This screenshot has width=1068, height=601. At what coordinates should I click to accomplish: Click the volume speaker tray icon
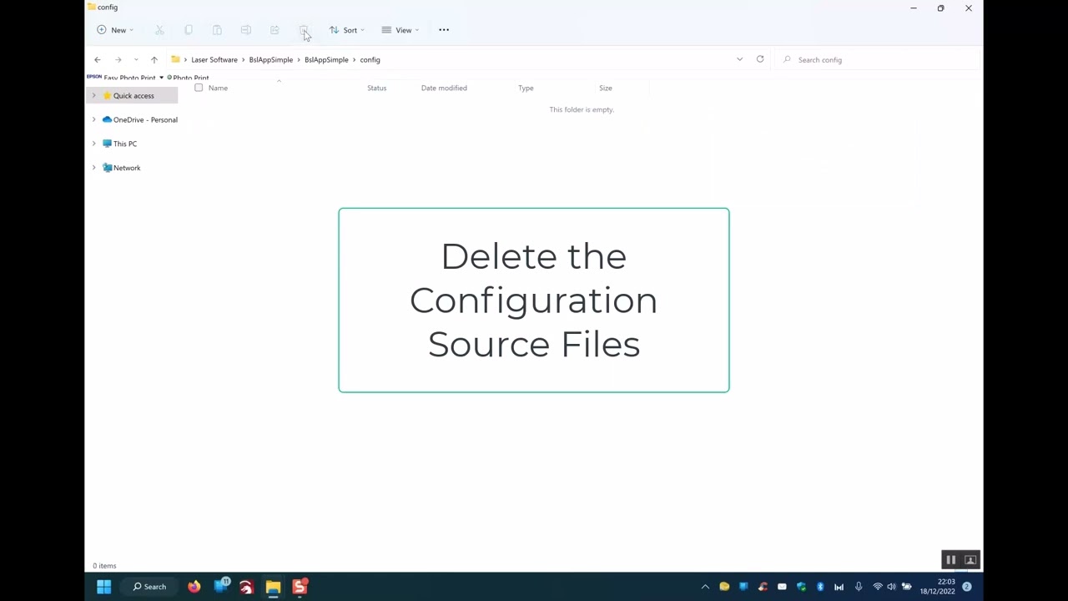(891, 587)
